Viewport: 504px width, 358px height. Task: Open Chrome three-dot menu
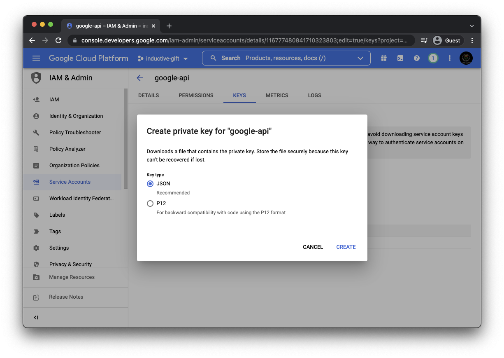click(472, 40)
